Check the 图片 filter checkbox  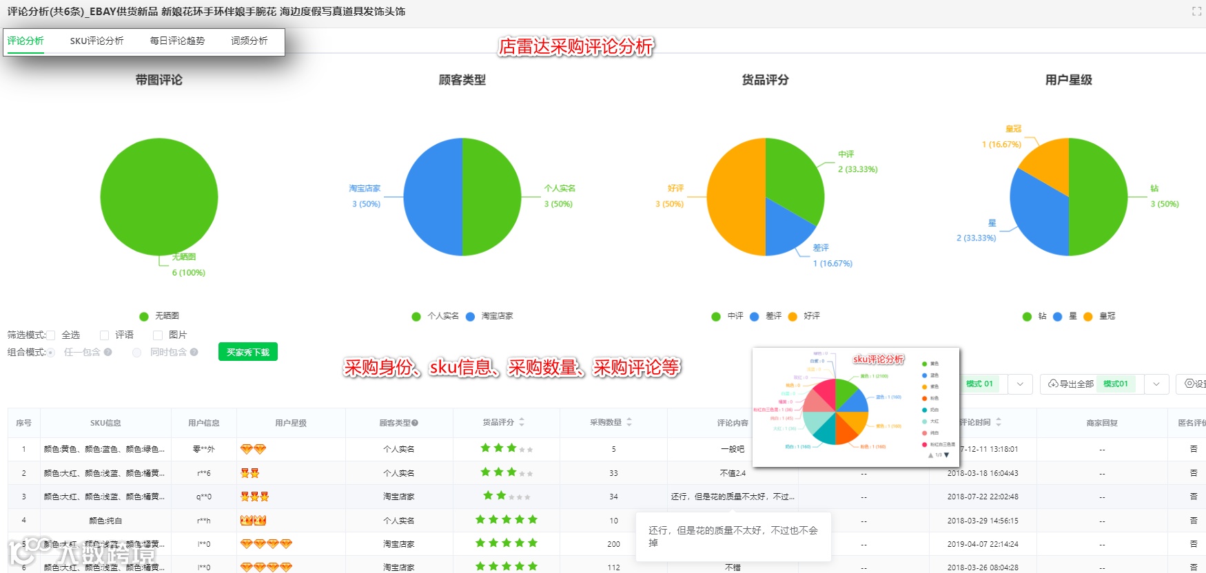pos(158,335)
